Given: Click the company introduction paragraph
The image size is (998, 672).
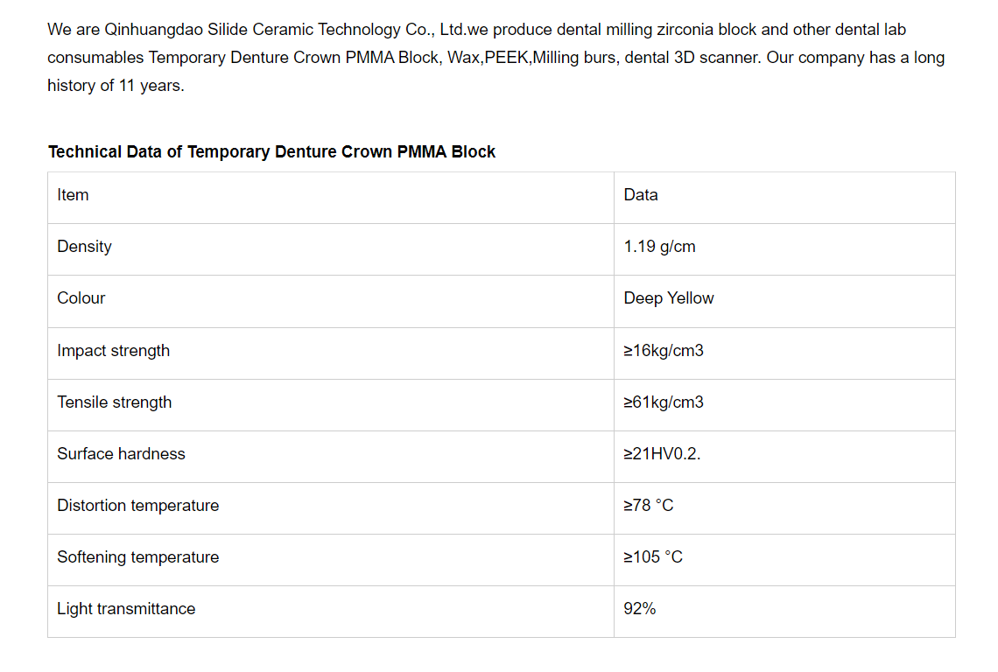Looking at the screenshot, I should tap(495, 58).
